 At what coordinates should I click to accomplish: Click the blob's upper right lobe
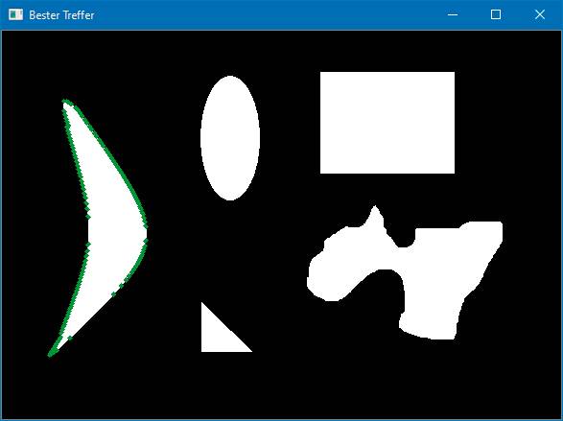481,233
